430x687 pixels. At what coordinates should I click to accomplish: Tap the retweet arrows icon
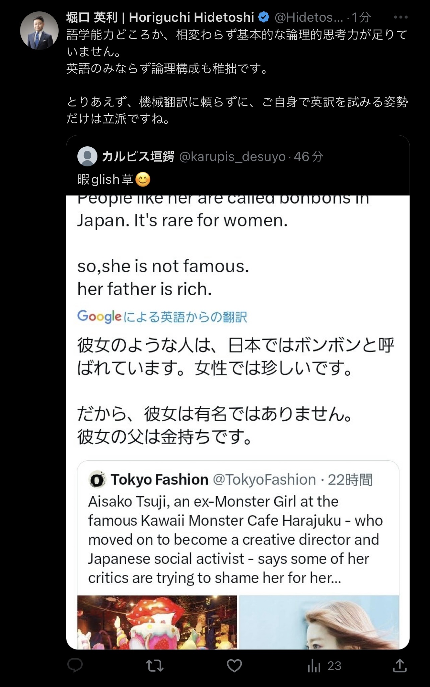[x=155, y=666]
